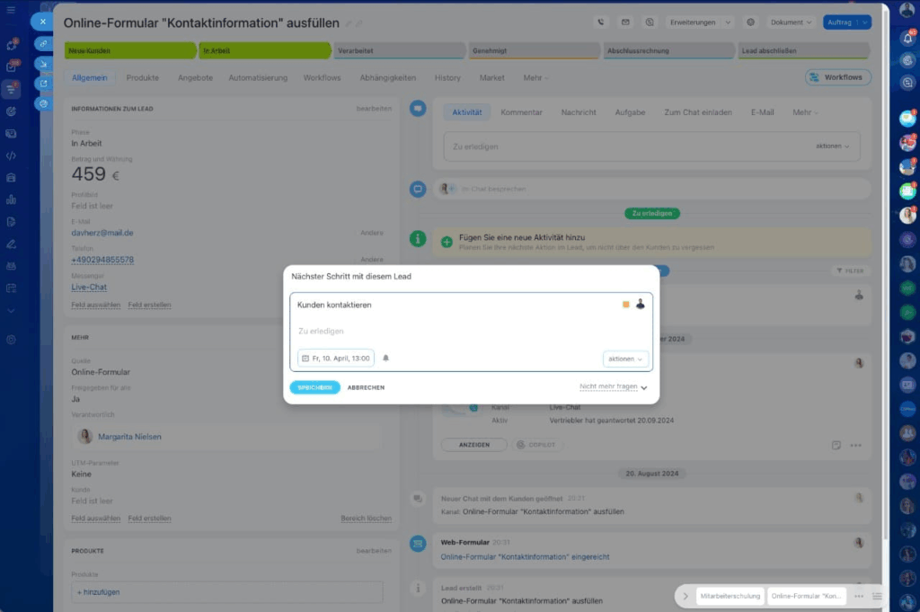Click the phone call icon in the header
Viewport: 920px width, 612px height.
pyautogui.click(x=601, y=21)
